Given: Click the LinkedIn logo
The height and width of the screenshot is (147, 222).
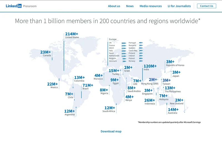Looking at the screenshot, I should [14, 6].
